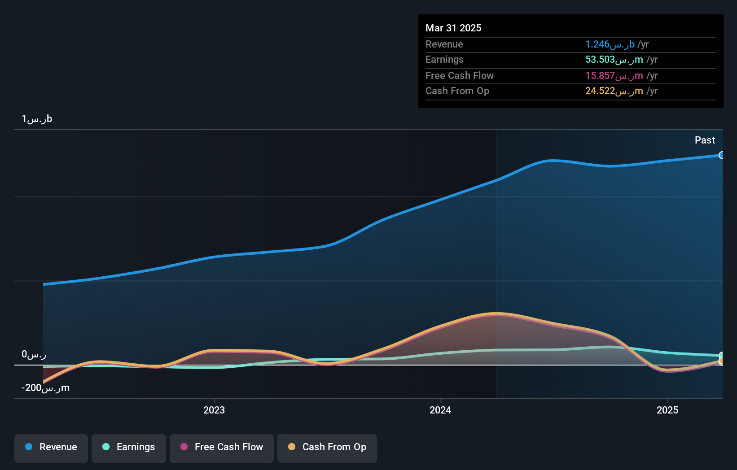Click the top y-axis label reading 1 b

37,119
